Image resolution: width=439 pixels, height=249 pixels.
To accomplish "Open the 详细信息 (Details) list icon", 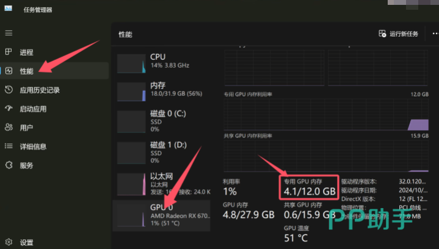I will (9, 146).
